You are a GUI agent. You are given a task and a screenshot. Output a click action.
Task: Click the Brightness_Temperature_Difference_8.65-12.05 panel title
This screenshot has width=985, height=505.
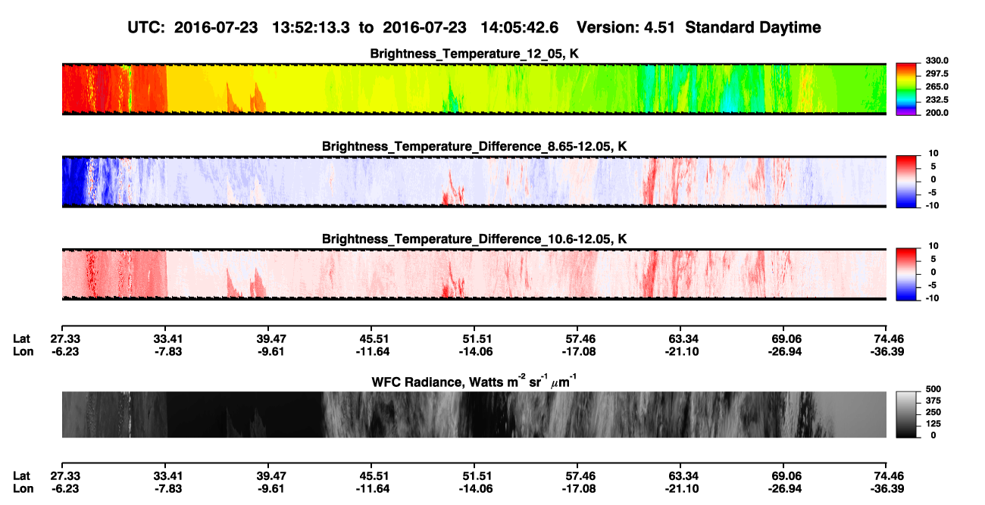coord(474,146)
